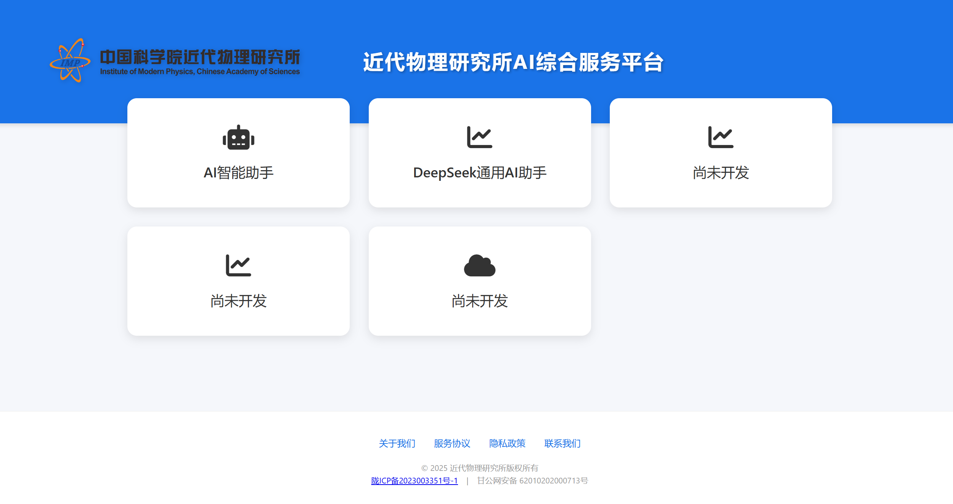Viewport: 953px width, 504px height.
Task: Click the cloud icon above 尚未开发
Action: tap(479, 265)
